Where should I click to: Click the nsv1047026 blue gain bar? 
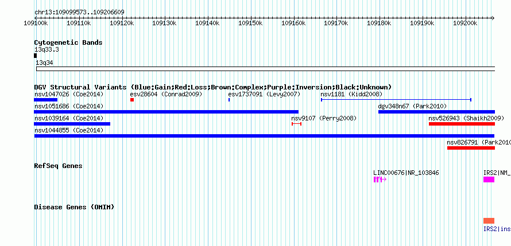45,100
